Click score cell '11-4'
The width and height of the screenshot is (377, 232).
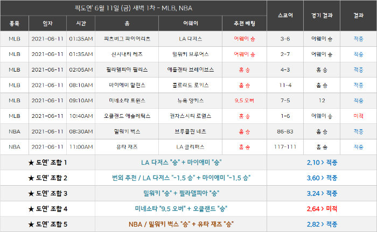pyautogui.click(x=285, y=85)
